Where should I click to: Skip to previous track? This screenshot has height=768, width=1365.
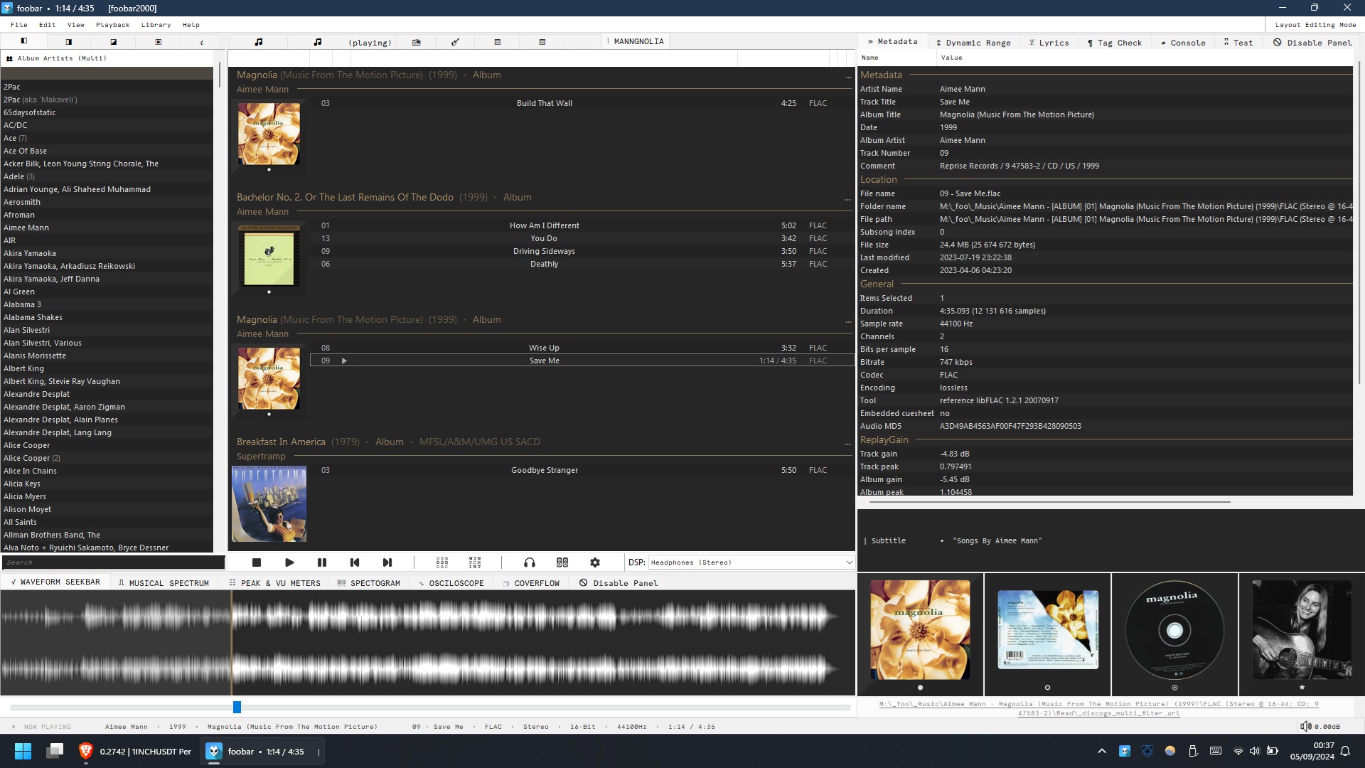click(x=355, y=562)
